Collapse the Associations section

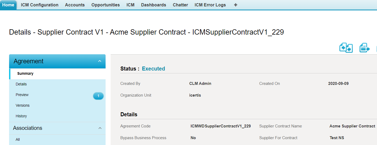[x=100, y=128]
